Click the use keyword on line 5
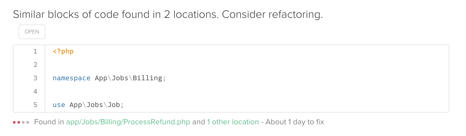Screen dimensions: 466x136 tap(59, 105)
